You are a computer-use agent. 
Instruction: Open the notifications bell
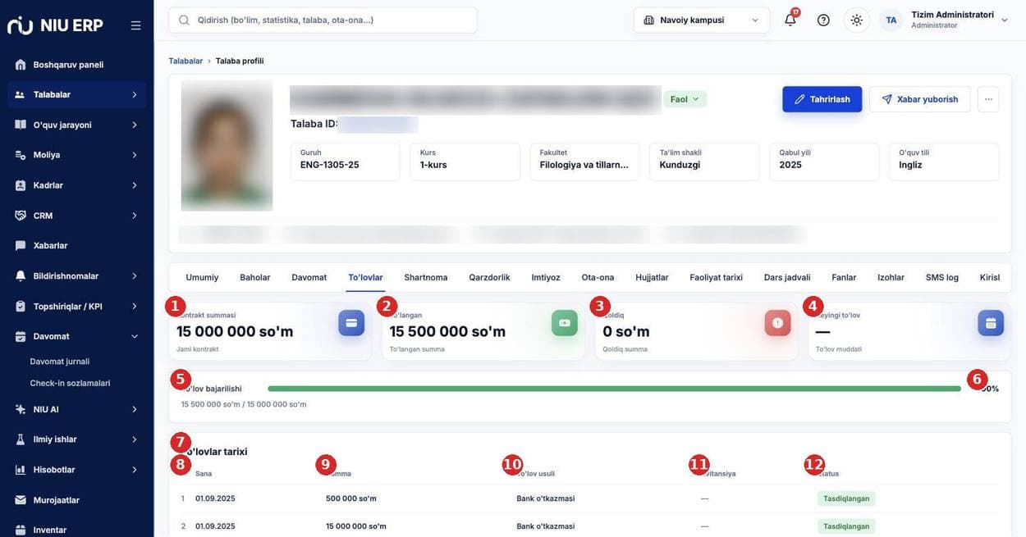click(x=790, y=20)
